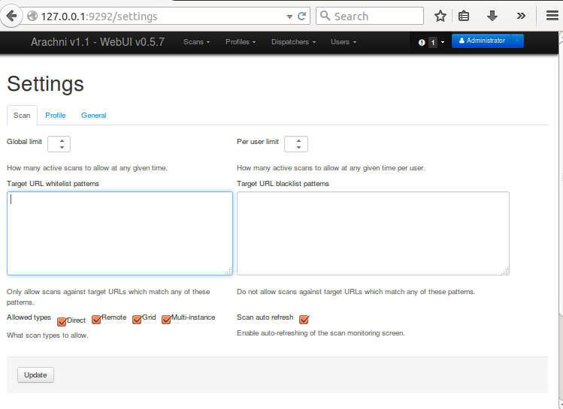
Task: Expand the Scans dropdown menu
Action: coord(196,42)
